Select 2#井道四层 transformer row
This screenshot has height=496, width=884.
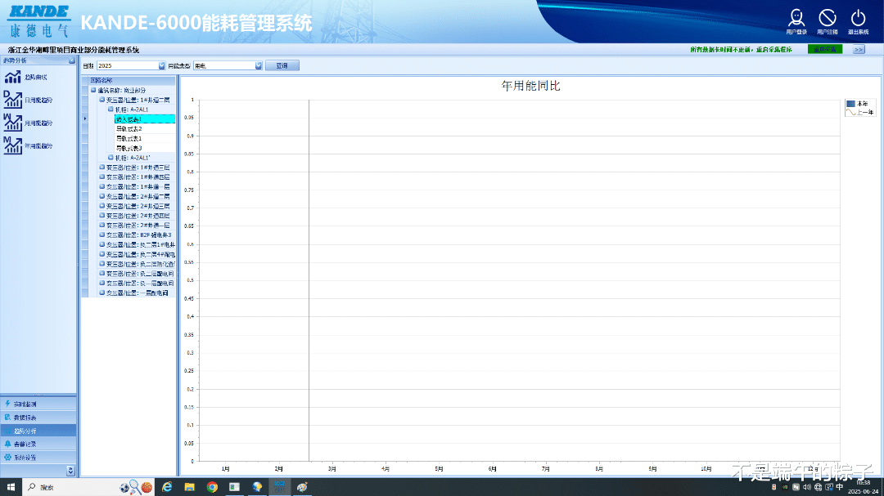coord(138,216)
